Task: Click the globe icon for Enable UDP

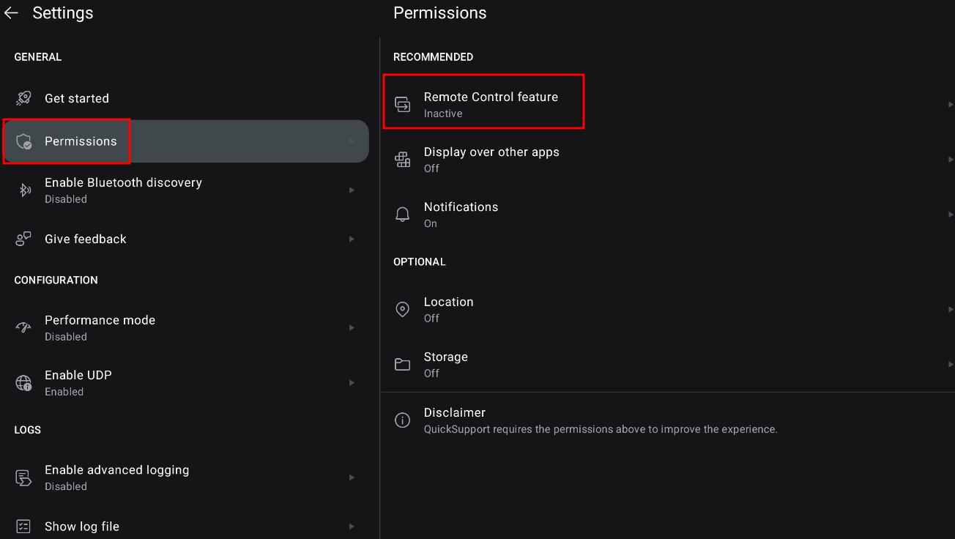Action: [23, 383]
